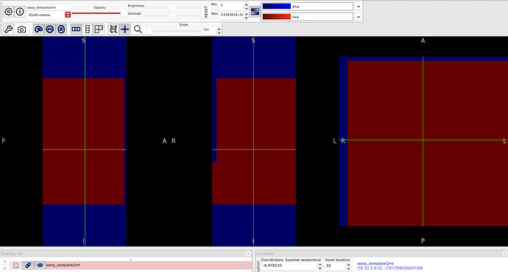Screen dimensions: 508x272
Task: Take a screenshot with the camera icon
Action: tap(21, 29)
